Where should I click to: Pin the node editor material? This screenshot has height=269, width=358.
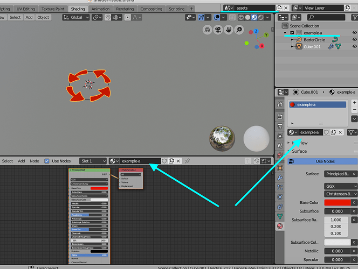187,161
